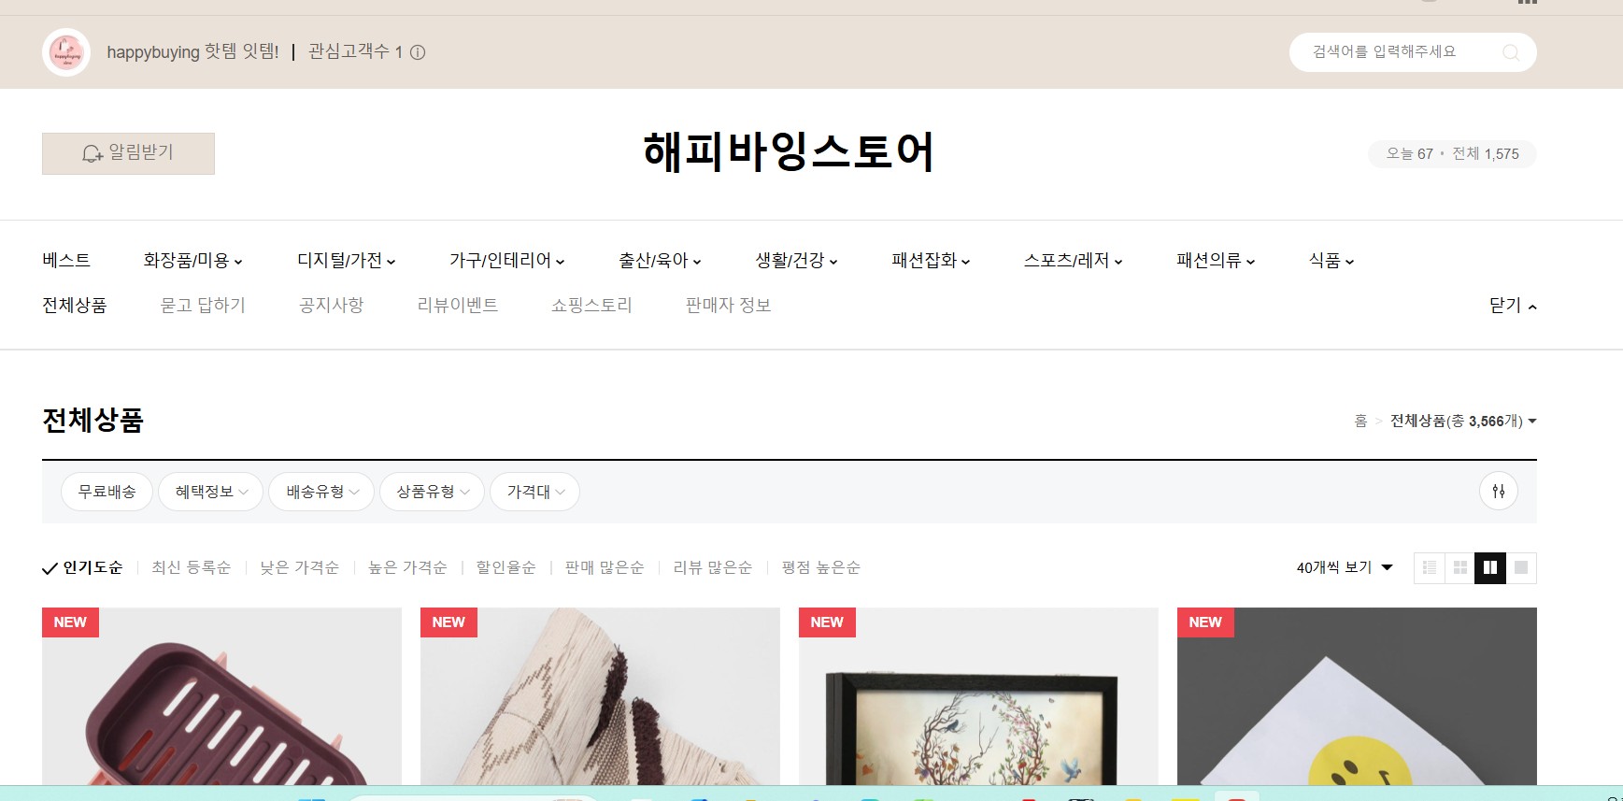
Task: Expand the 디지털/가전 category menu
Action: [x=347, y=260]
